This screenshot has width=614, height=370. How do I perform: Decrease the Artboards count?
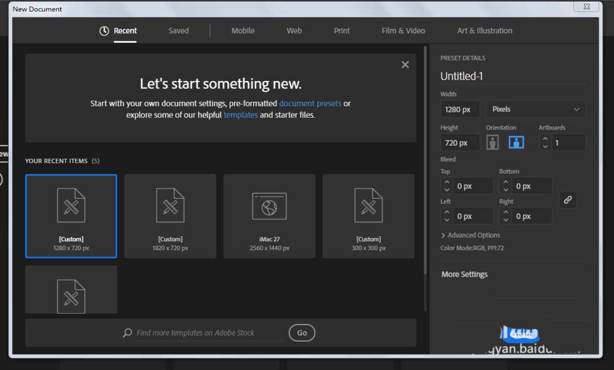[x=545, y=147]
